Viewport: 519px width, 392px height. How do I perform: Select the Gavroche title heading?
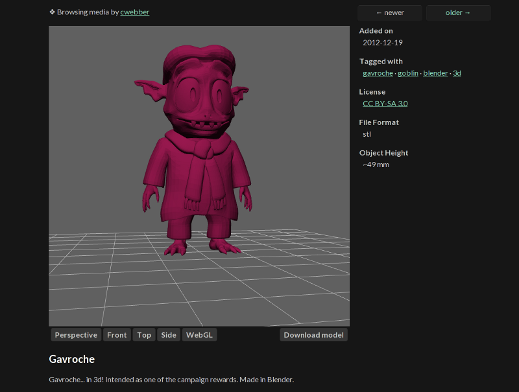tap(72, 359)
